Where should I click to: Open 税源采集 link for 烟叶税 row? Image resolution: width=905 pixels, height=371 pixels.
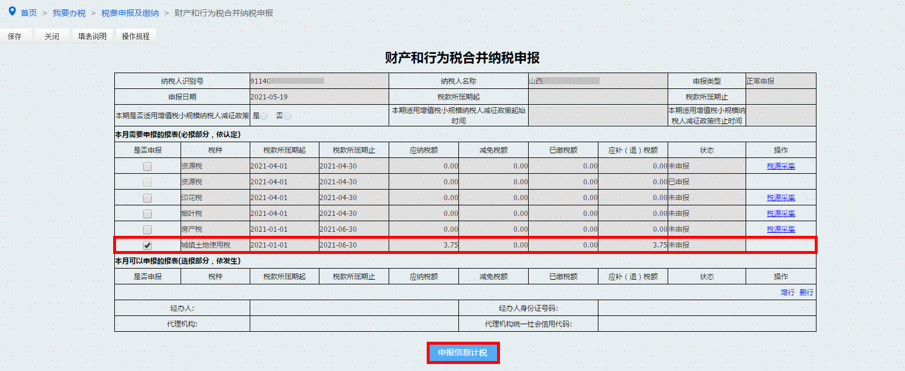coord(781,214)
